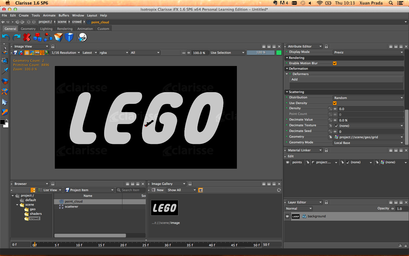Click the floppy disk with red X icon in Image View
Image resolution: width=409 pixels, height=256 pixels.
pyautogui.click(x=20, y=53)
